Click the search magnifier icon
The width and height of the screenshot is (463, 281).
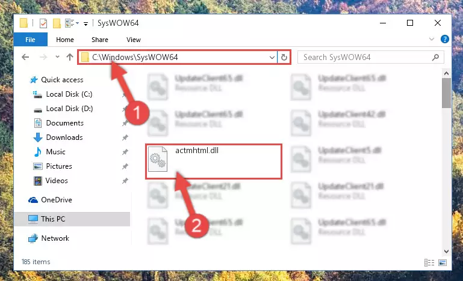435,57
